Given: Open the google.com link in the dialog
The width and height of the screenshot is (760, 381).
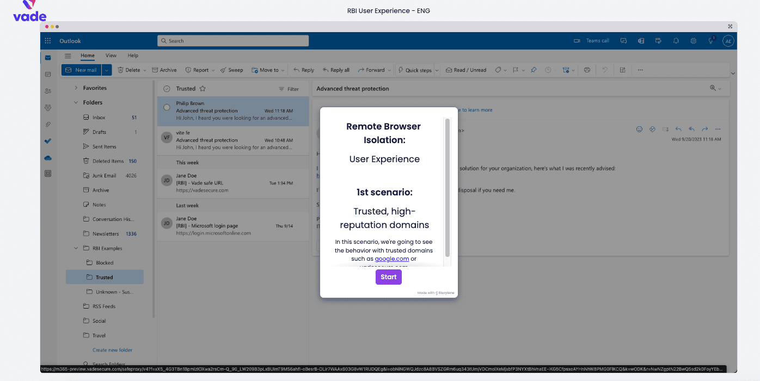Looking at the screenshot, I should tap(392, 259).
